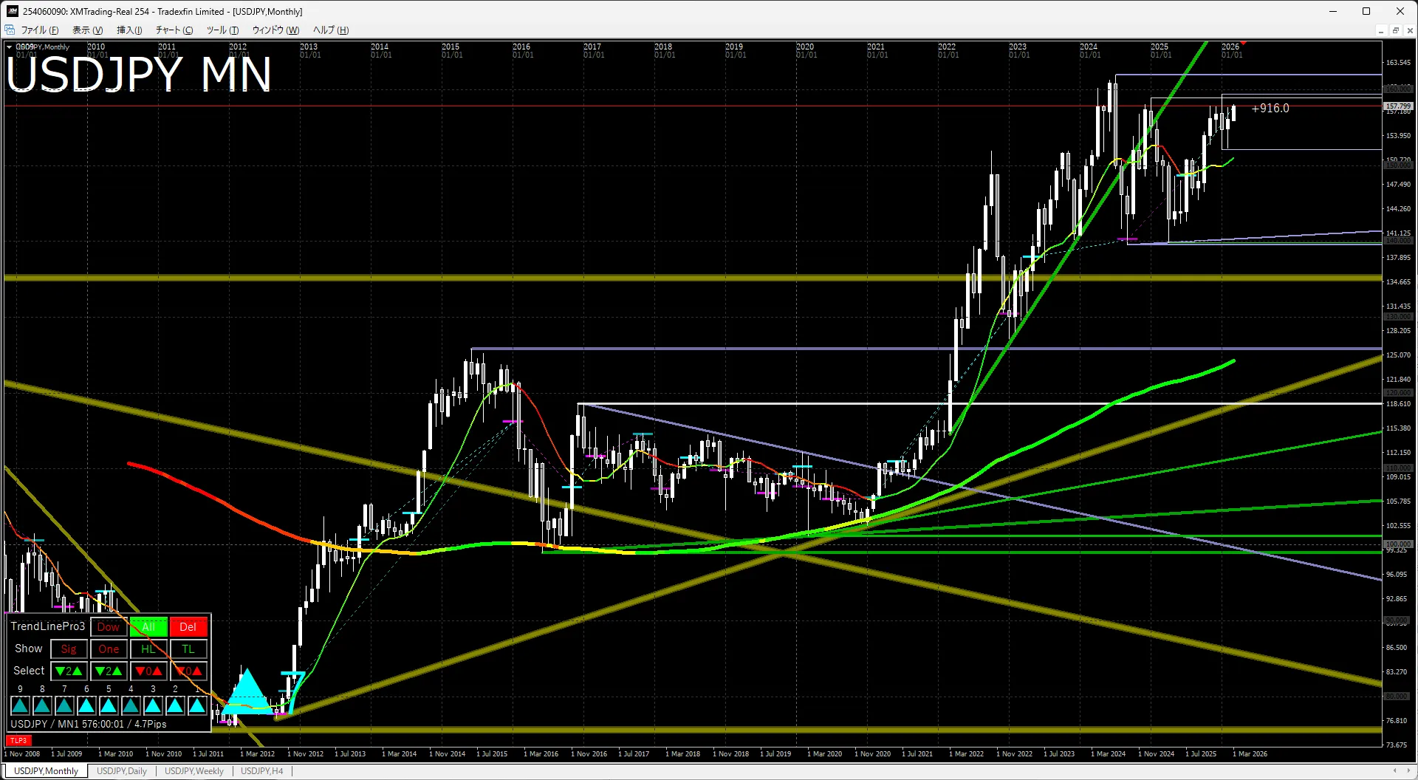
Task: Click the 73.675 price axis label
Action: (x=1397, y=745)
